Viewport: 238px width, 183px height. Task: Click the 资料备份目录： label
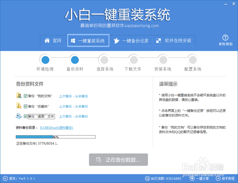coord(27,127)
